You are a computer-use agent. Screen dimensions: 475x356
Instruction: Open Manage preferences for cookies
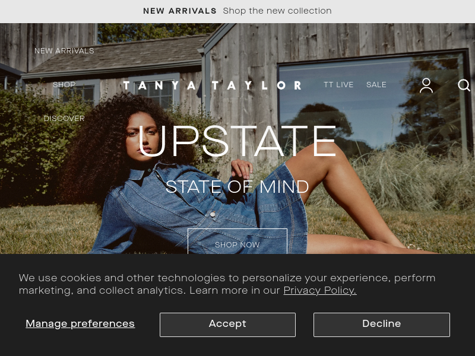[x=80, y=323]
